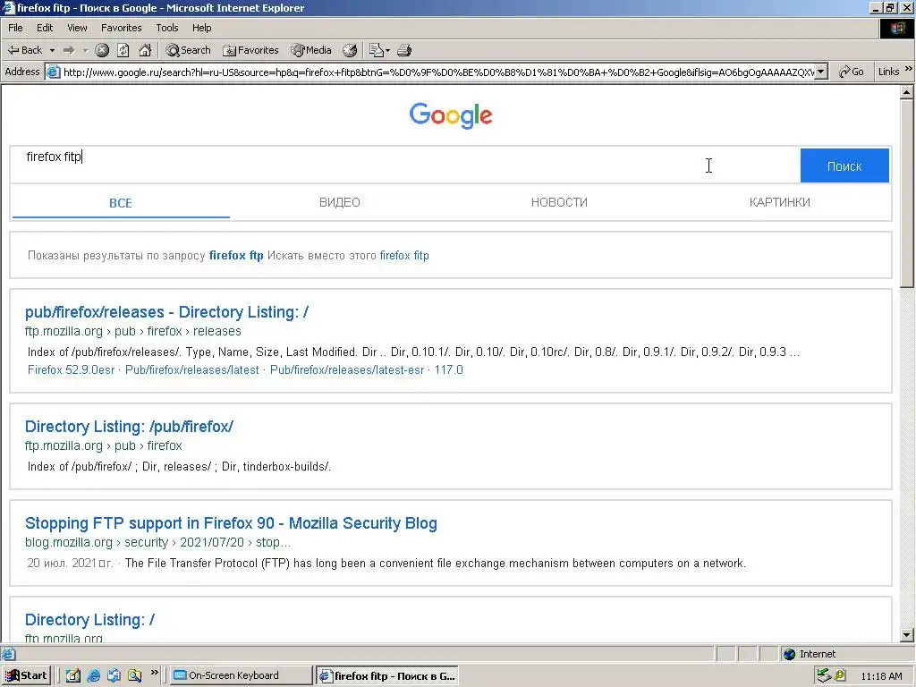Click the Go button next to address bar
Image resolution: width=916 pixels, height=687 pixels.
tap(852, 72)
